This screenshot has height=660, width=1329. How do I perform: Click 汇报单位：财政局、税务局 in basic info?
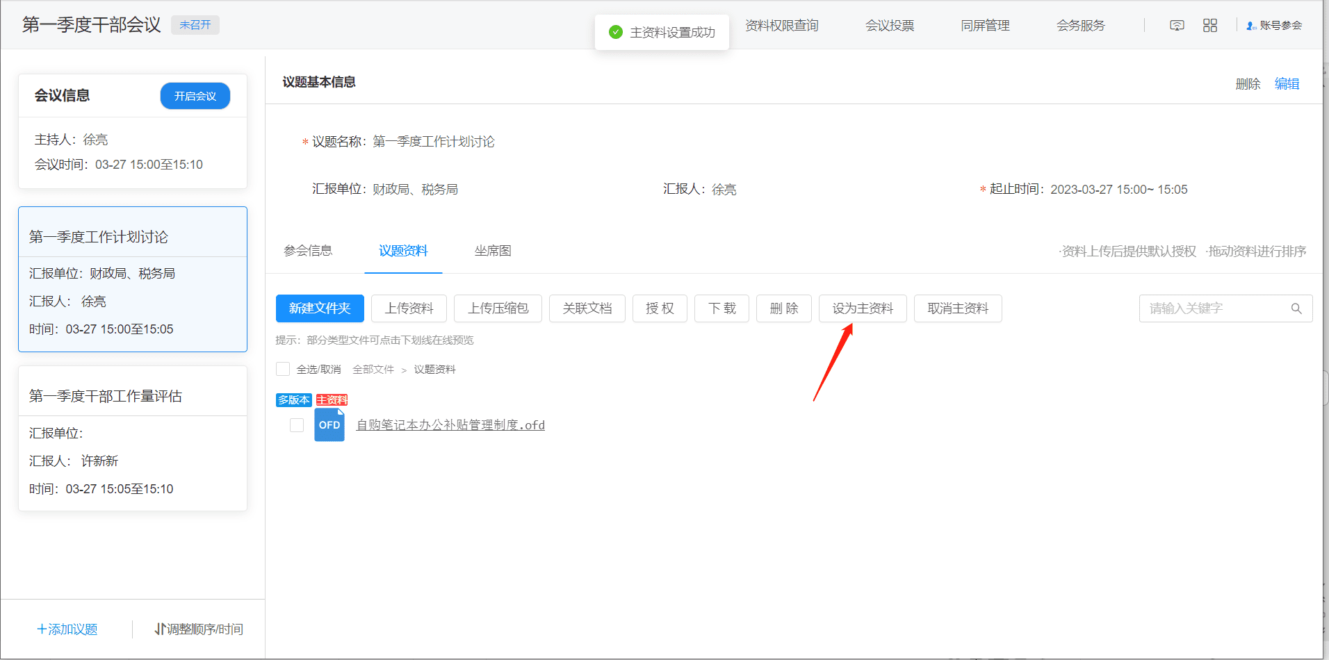coord(385,189)
